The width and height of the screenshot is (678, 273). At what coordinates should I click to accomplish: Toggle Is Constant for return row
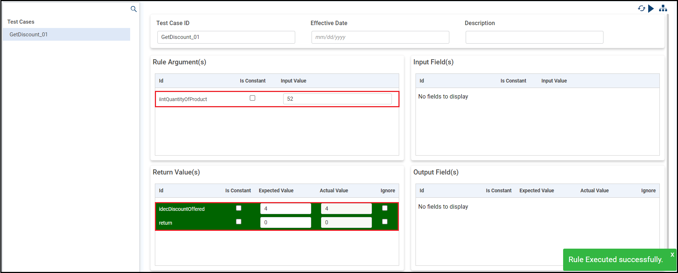tap(238, 222)
